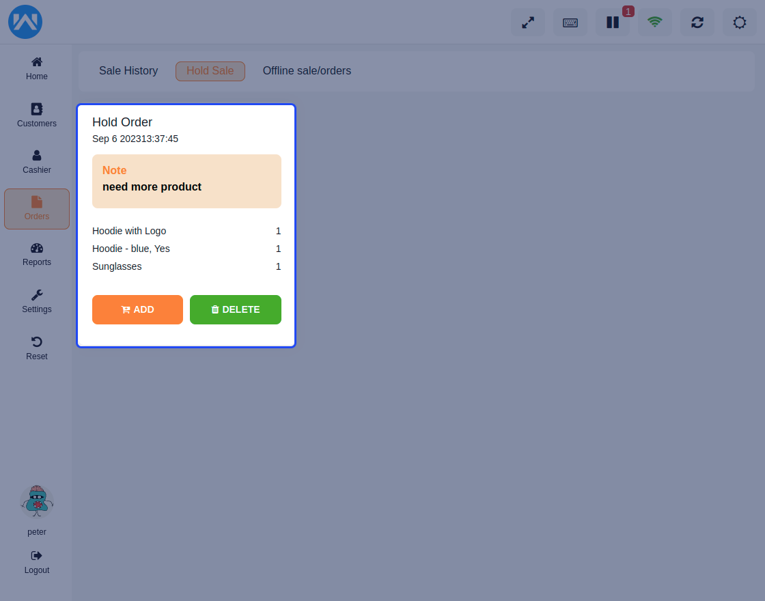The width and height of the screenshot is (765, 601).
Task: Select the Customers icon in the sidebar
Action: [36, 115]
